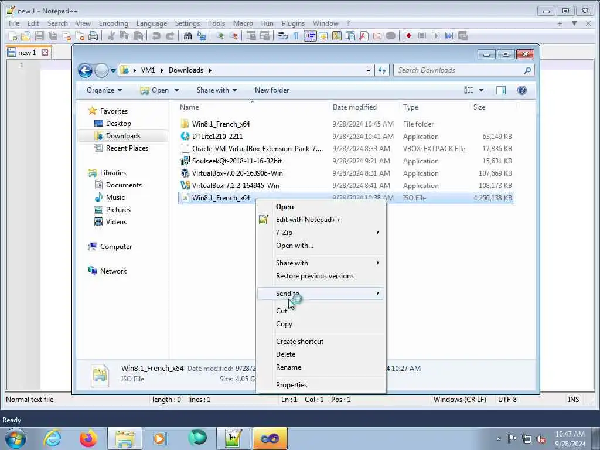Click the Zoom Out toolbar icon

(233, 36)
